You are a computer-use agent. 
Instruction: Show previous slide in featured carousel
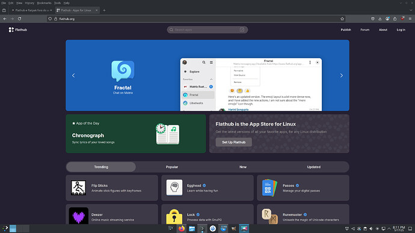(x=73, y=76)
